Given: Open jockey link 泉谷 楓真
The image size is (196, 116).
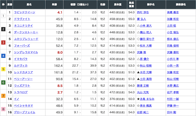Looking at the screenshot, I should point(146,106).
